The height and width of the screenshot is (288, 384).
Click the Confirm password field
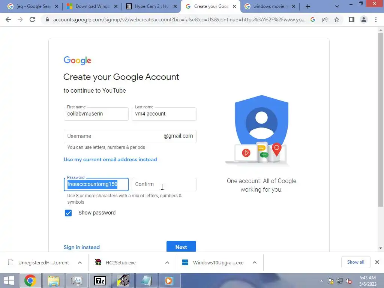pyautogui.click(x=164, y=184)
